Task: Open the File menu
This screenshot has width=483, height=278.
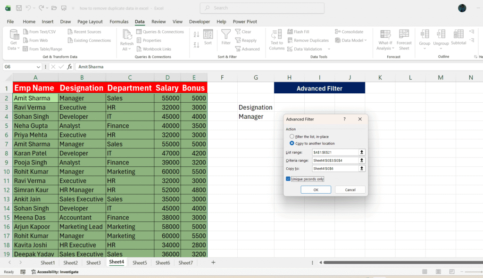Action: tap(10, 22)
